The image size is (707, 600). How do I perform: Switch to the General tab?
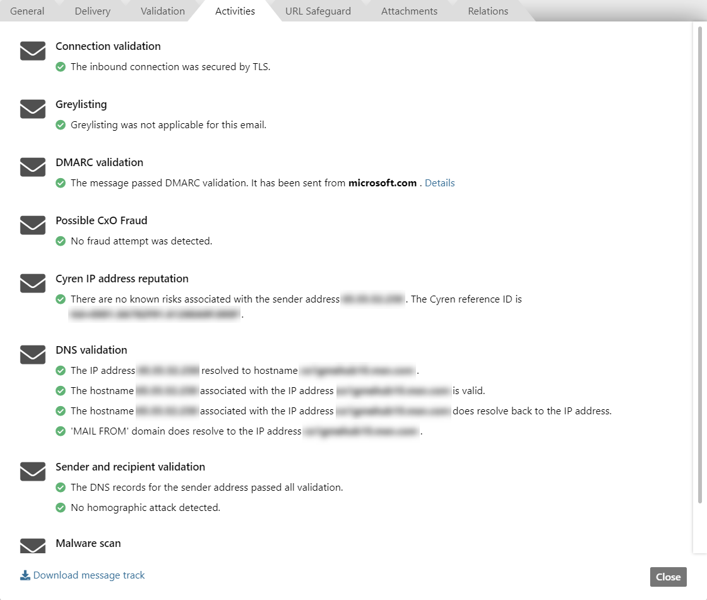(27, 11)
